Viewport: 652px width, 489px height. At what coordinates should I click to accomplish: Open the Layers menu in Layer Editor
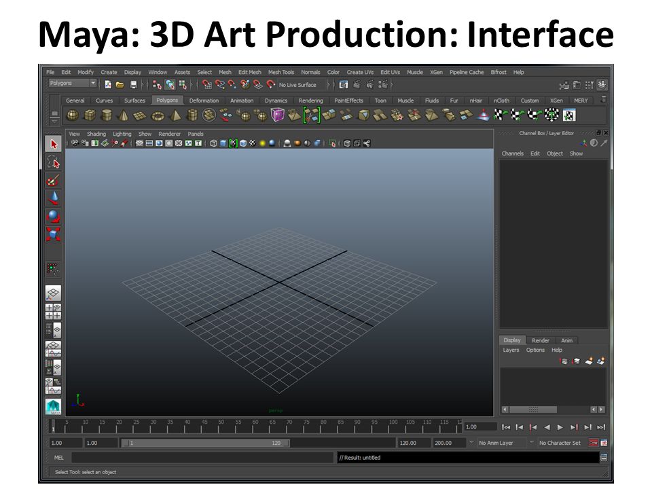[x=511, y=350]
